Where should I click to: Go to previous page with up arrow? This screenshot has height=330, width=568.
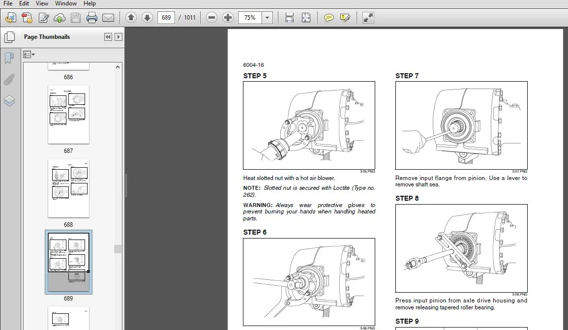131,17
